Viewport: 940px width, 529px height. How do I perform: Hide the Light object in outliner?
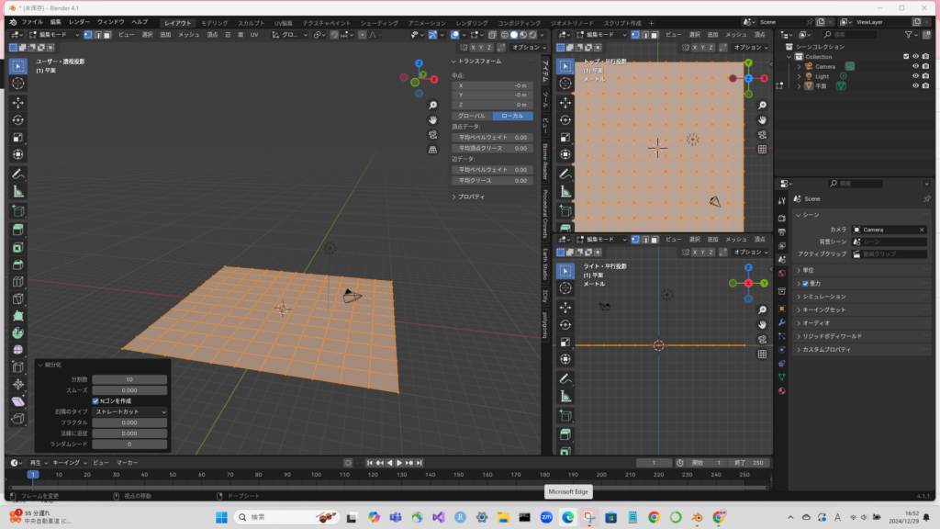(915, 76)
